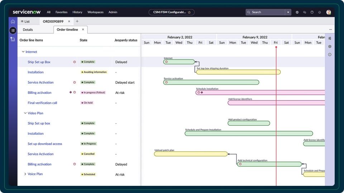Star the CSM/FSM Configurable page as favorite
The image size is (344, 193).
(x=189, y=12)
